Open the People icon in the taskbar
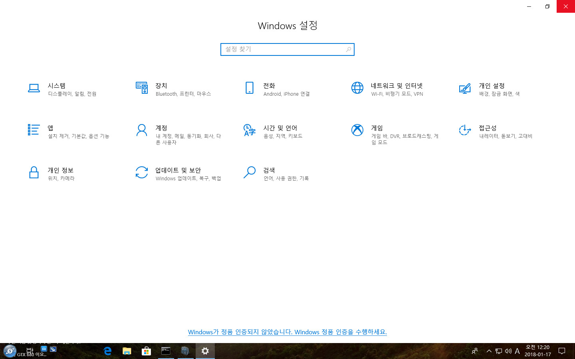This screenshot has width=575, height=359. (475, 351)
